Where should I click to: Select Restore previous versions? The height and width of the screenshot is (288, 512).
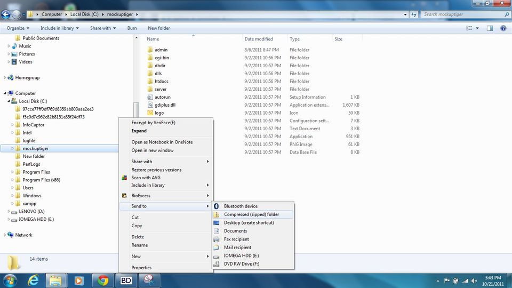point(166,170)
